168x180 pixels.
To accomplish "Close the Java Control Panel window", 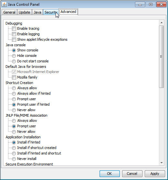I will [161, 5].
